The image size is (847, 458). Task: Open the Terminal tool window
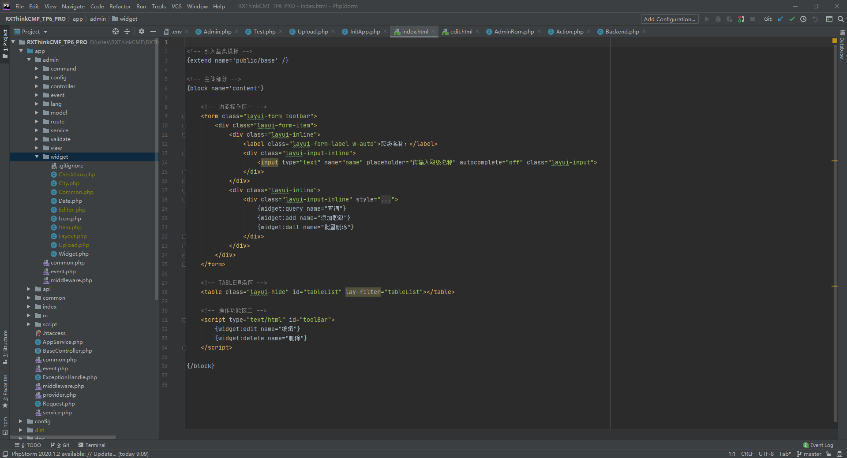pos(92,445)
